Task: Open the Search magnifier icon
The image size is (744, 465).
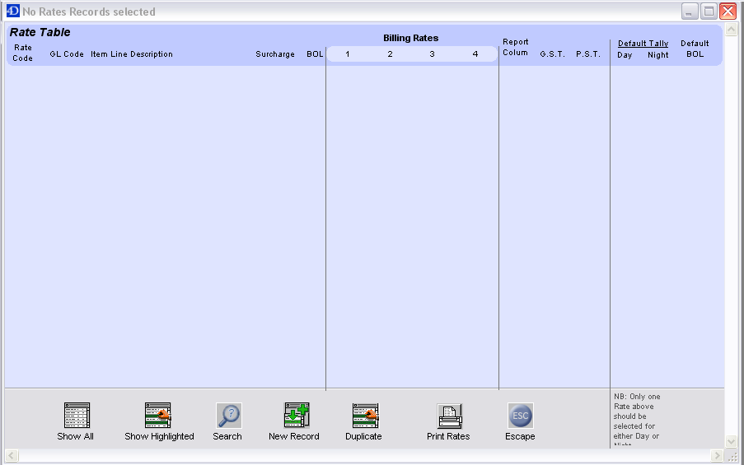Action: tap(228, 416)
